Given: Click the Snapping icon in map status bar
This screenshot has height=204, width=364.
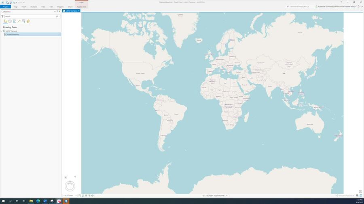Looking at the screenshot, I should 80,196.
